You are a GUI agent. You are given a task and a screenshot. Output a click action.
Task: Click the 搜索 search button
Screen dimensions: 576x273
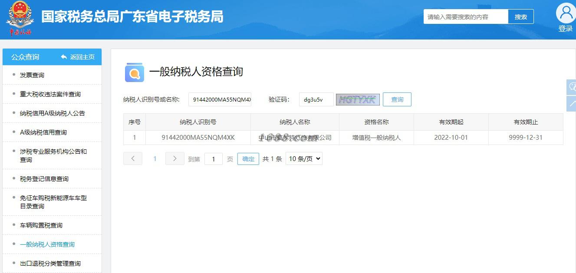521,17
